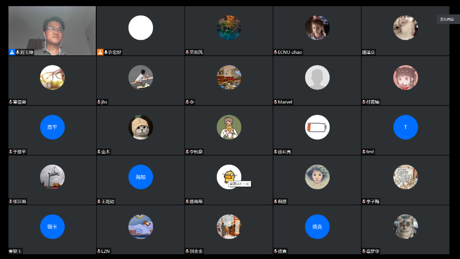460x259 pixels.
Task: Click the muted mic icon beside 吴双凤
Action: click(187, 52)
